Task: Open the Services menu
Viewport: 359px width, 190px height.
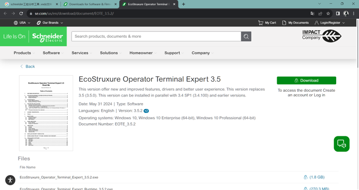Action: [82, 53]
